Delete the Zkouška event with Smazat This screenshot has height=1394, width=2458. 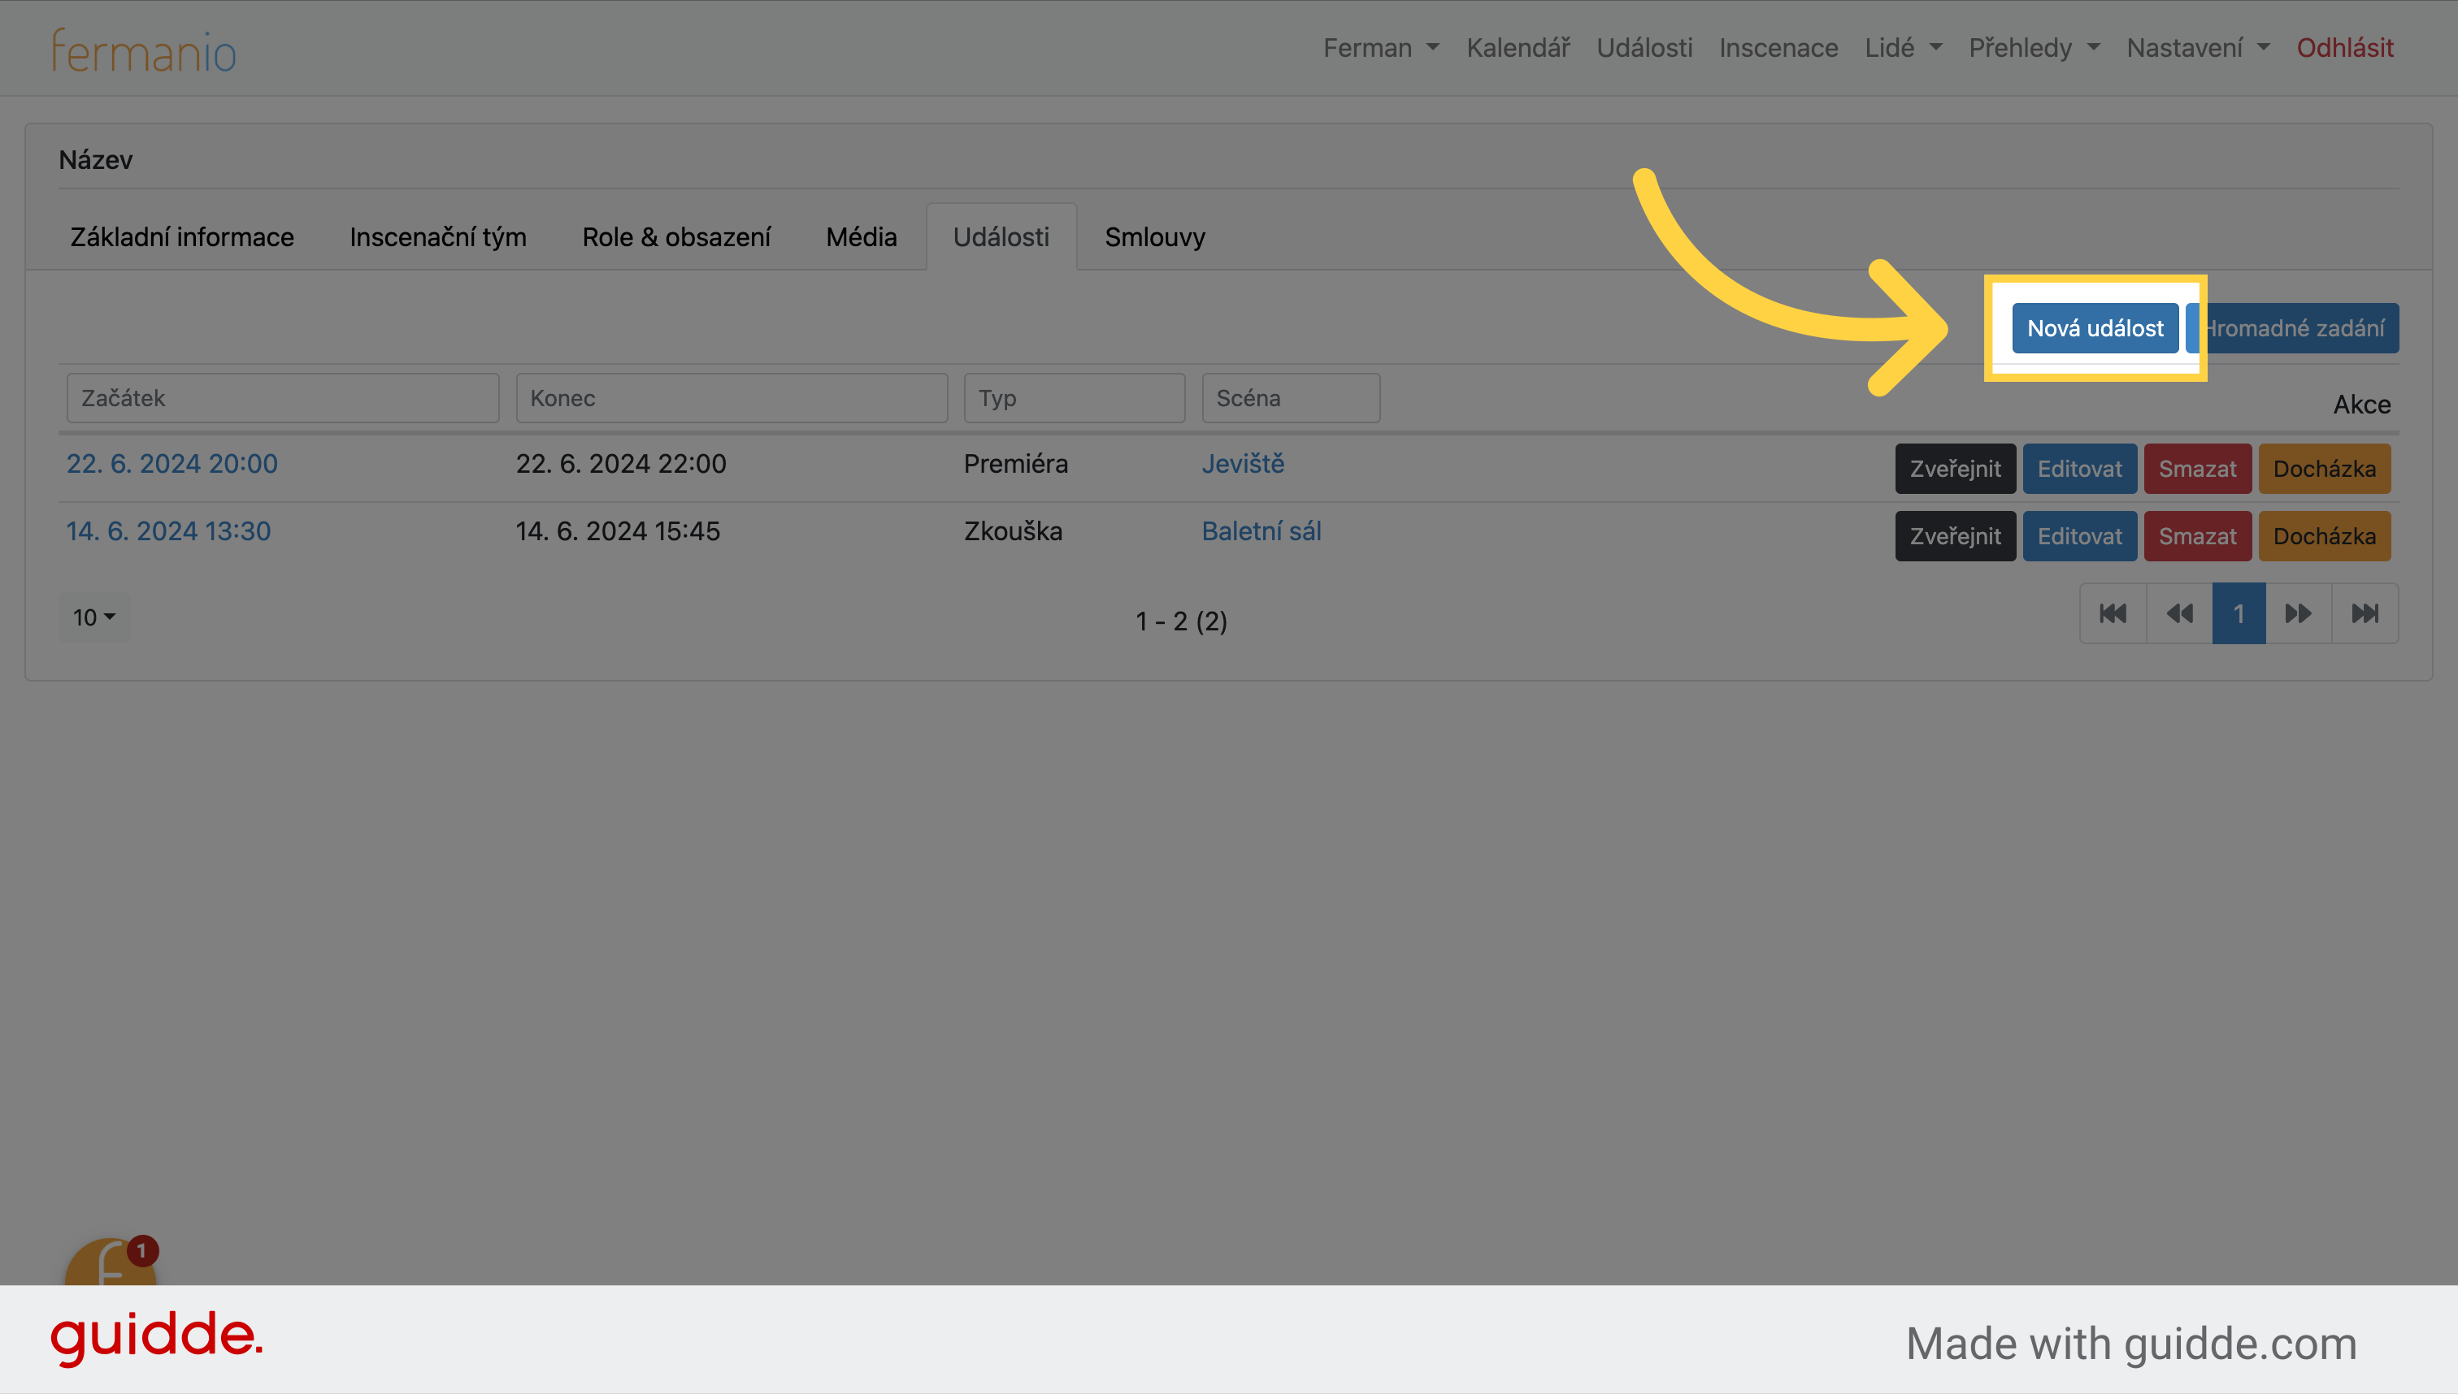pos(2197,536)
